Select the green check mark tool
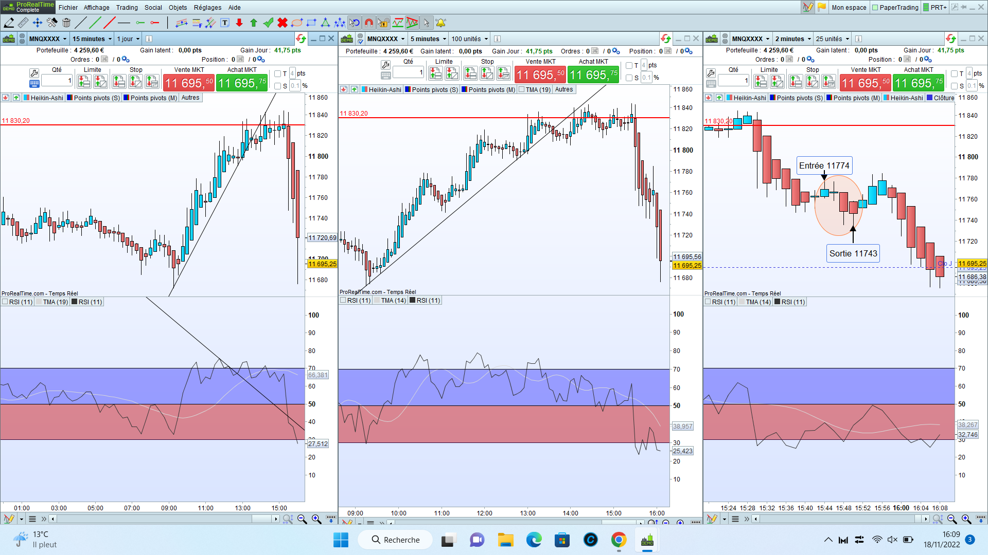988x555 pixels. [x=268, y=23]
